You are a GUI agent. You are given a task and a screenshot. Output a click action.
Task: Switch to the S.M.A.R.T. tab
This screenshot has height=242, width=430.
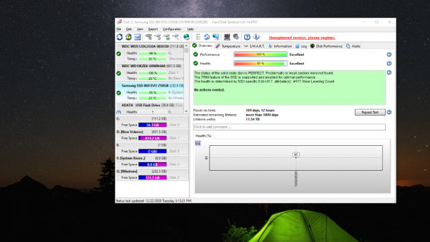(x=254, y=46)
